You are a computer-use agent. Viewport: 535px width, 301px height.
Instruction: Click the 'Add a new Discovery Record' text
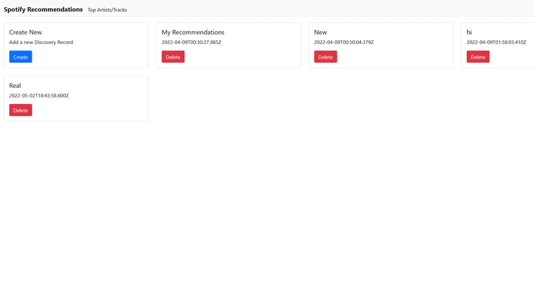[x=41, y=43]
